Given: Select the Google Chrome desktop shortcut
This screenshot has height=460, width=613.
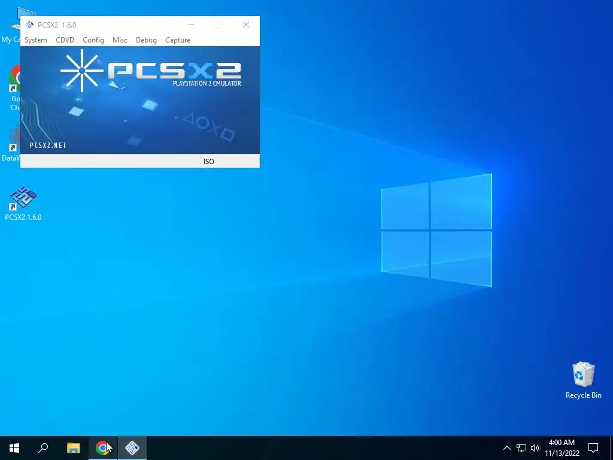Looking at the screenshot, I should (14, 89).
